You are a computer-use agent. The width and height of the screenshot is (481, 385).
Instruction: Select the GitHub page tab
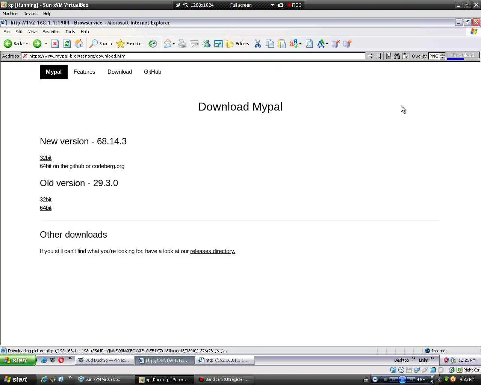point(153,72)
